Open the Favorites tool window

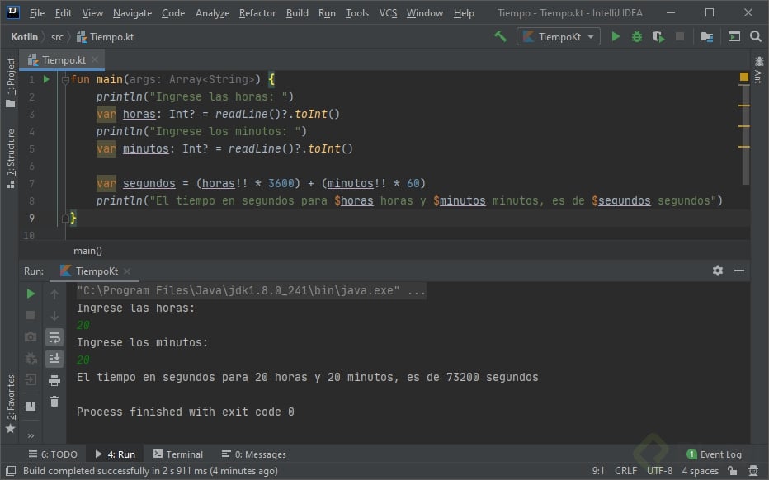click(x=10, y=403)
